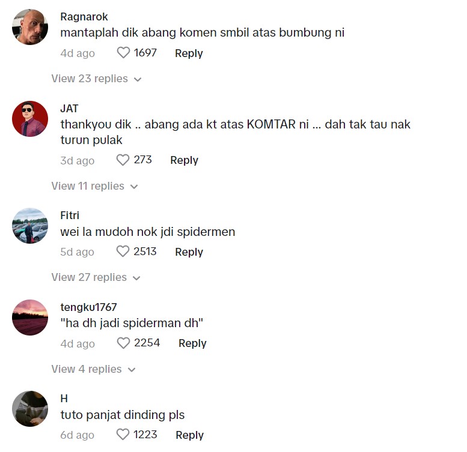This screenshot has height=452, width=467.
Task: Open H's dark profile avatar
Action: click(x=30, y=409)
